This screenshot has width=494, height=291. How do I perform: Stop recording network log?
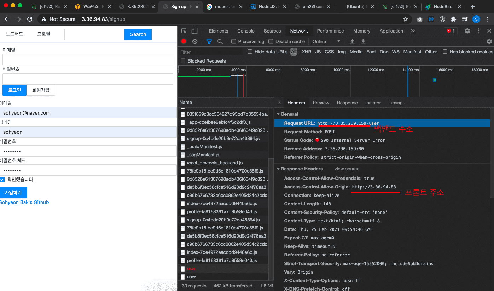coord(184,41)
